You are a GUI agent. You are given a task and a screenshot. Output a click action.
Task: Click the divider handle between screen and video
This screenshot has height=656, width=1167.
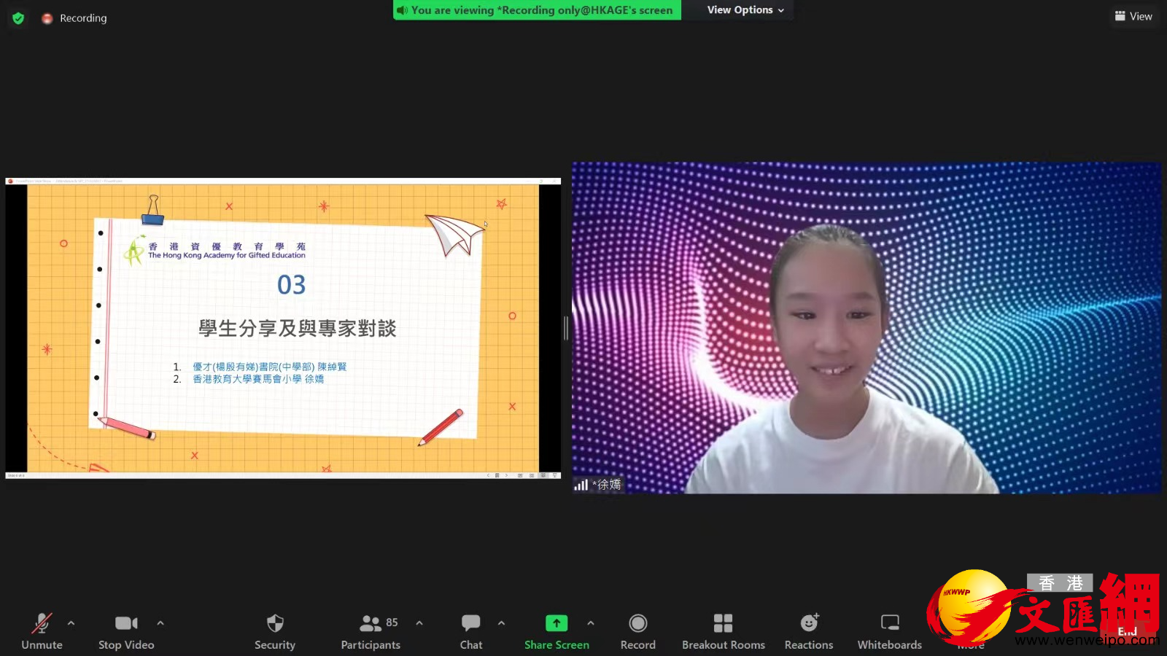566,328
